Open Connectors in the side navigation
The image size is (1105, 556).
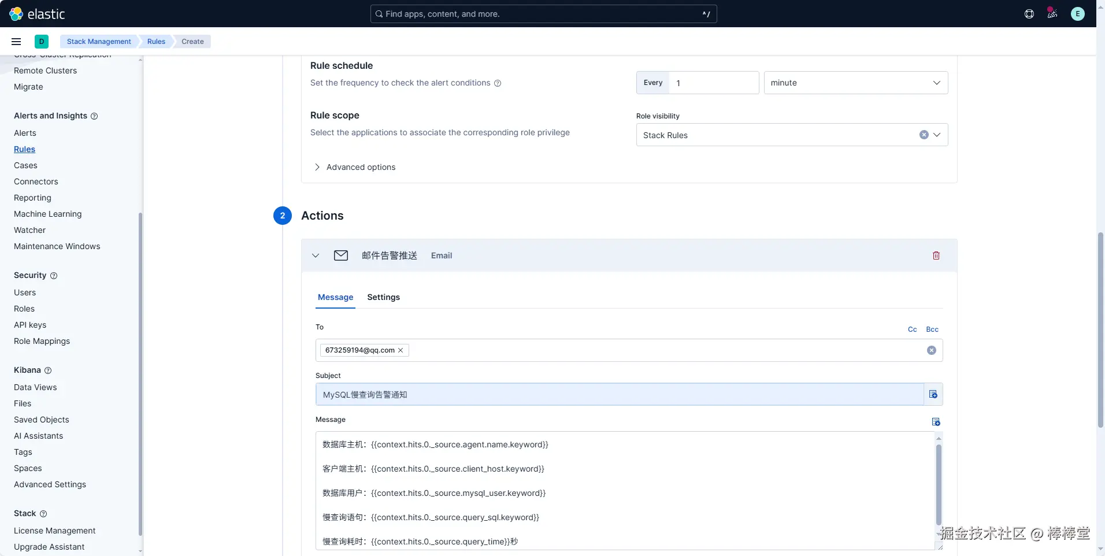(x=36, y=181)
